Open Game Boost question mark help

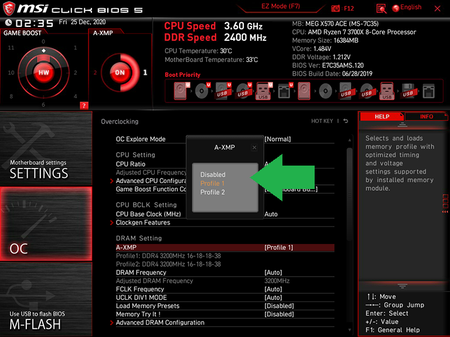84,105
